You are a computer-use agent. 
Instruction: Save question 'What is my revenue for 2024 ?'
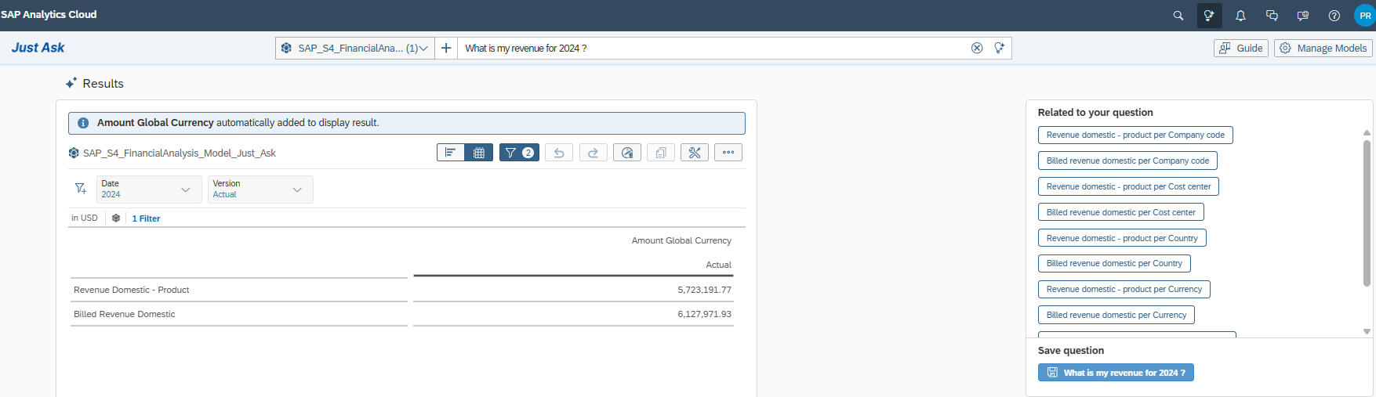pyautogui.click(x=1116, y=373)
